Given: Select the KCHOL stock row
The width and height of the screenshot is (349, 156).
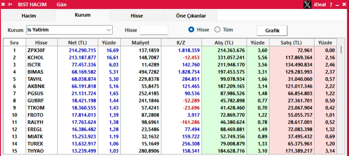Looking at the screenshot, I should 170,58.
